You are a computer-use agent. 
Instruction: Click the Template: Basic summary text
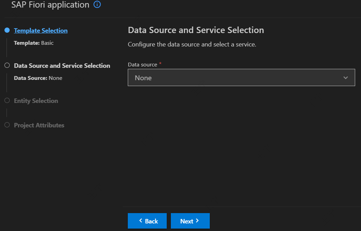click(34, 43)
